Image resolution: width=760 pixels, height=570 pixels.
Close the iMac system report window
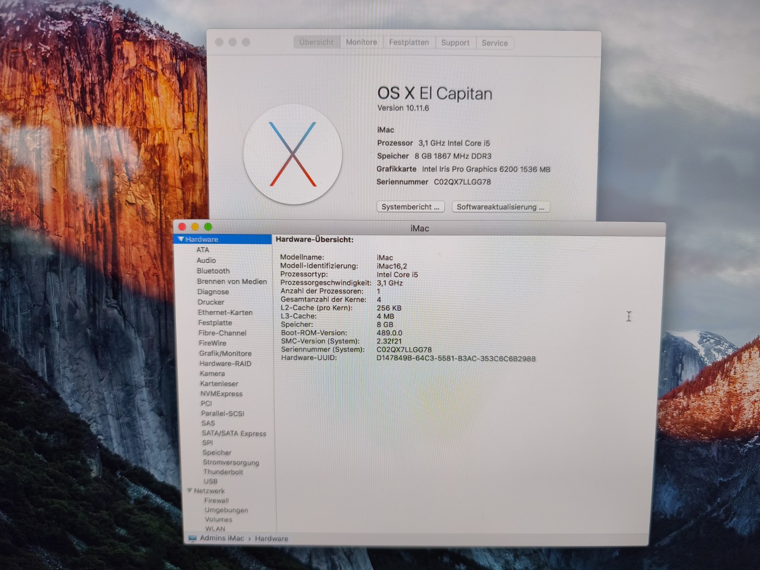tap(182, 227)
